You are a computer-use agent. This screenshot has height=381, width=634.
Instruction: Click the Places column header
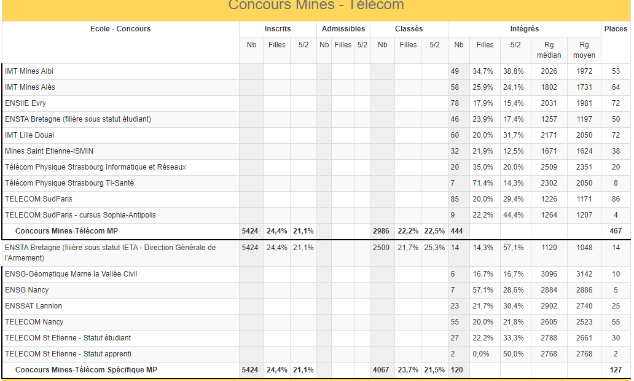point(616,29)
